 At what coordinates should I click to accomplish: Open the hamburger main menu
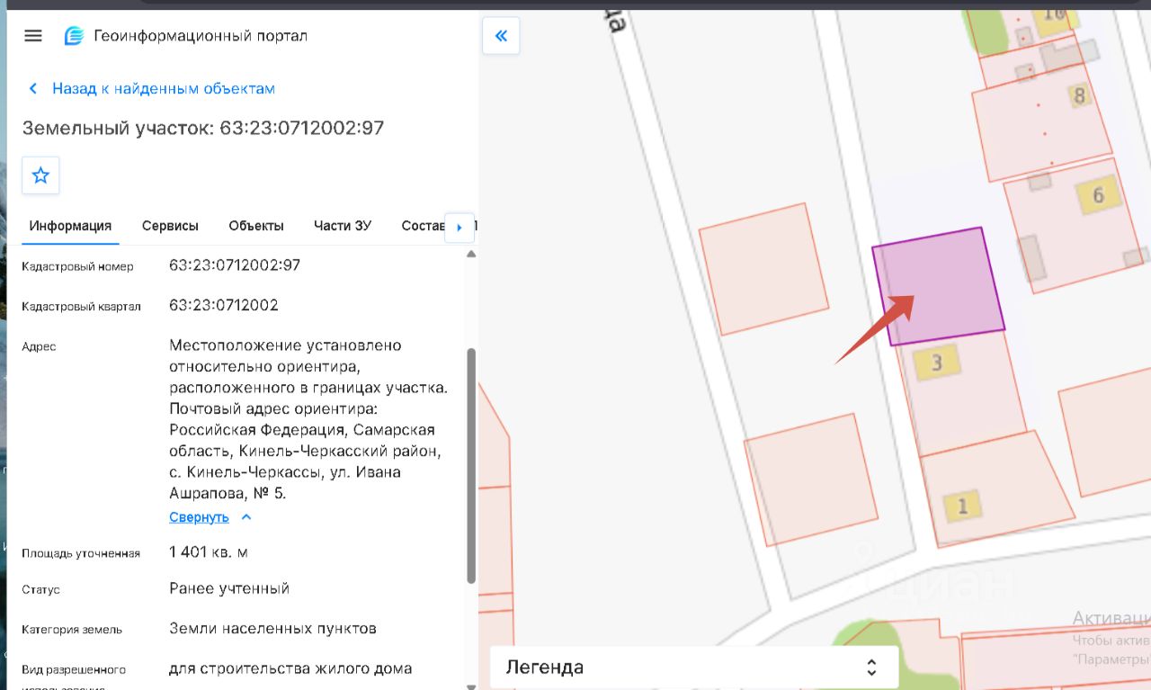click(33, 36)
